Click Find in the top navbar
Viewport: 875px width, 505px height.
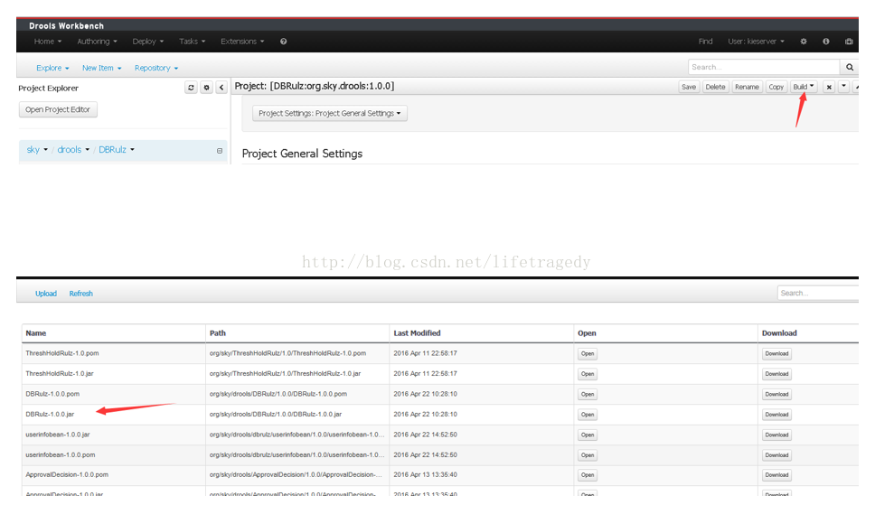pyautogui.click(x=705, y=42)
